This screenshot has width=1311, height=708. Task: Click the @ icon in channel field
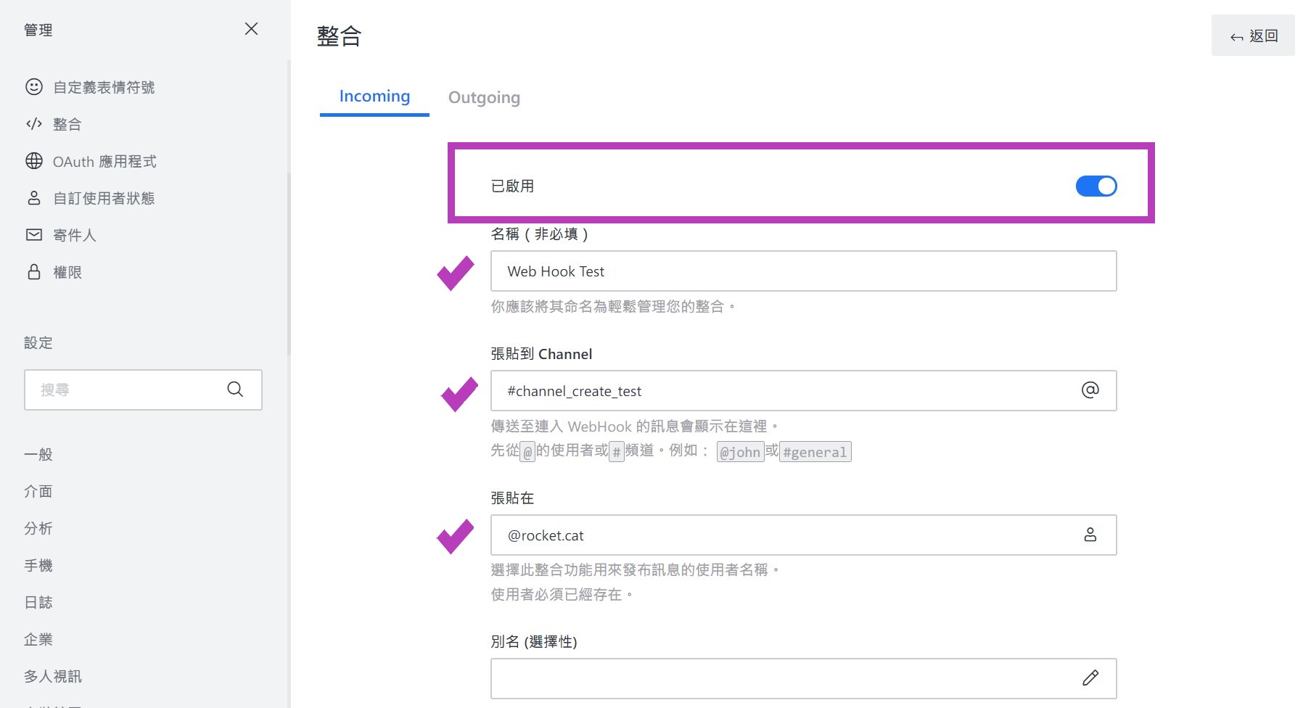point(1090,390)
